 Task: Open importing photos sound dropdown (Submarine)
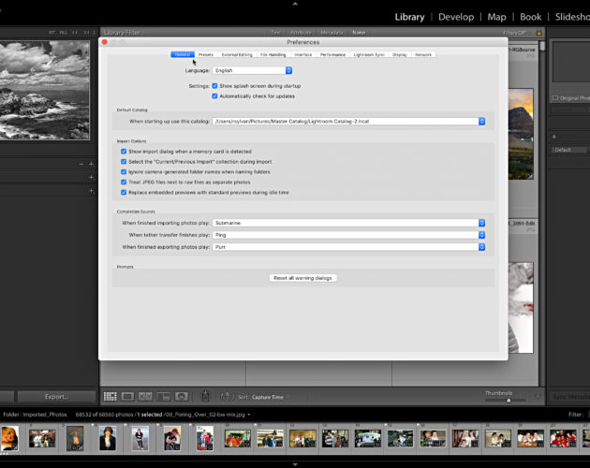click(x=348, y=223)
